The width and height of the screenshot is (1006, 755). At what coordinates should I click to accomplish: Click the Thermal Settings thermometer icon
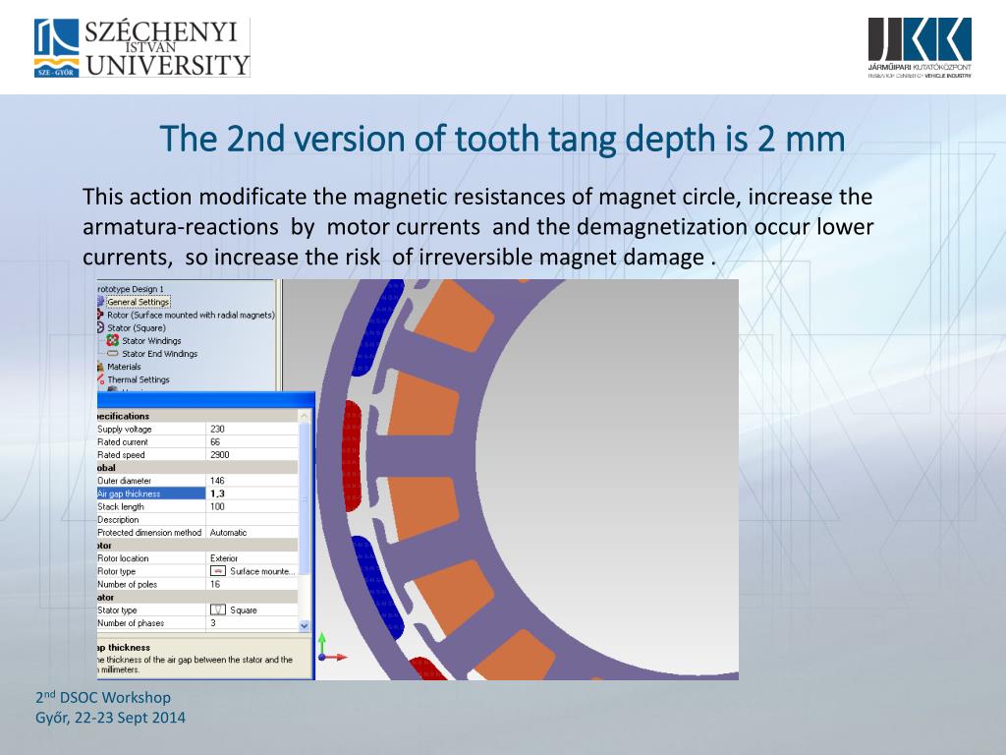(x=101, y=379)
